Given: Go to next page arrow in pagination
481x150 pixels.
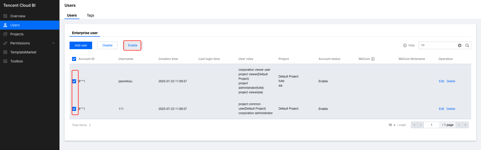Looking at the screenshot, I should [459, 125].
